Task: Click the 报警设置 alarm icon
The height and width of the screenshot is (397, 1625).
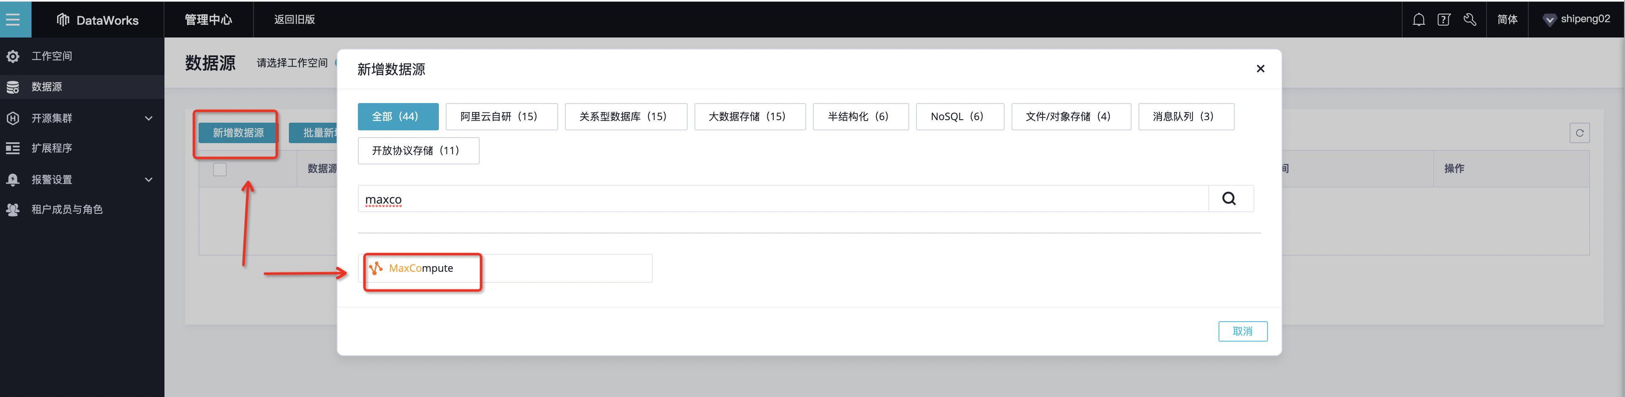Action: pyautogui.click(x=13, y=179)
